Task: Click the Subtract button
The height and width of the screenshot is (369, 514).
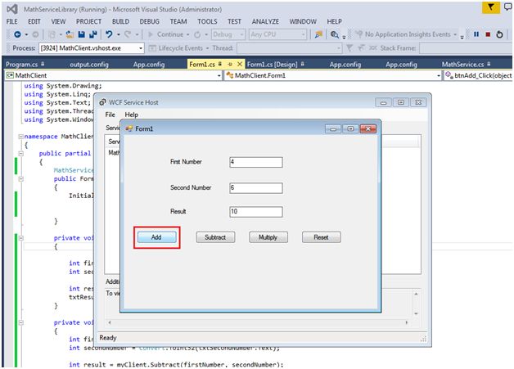Action: pos(215,237)
